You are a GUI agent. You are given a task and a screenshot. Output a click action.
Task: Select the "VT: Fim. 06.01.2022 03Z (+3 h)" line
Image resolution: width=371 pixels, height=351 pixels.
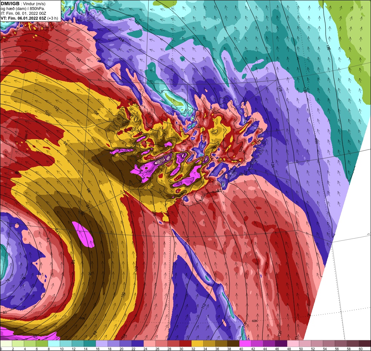(x=29, y=18)
